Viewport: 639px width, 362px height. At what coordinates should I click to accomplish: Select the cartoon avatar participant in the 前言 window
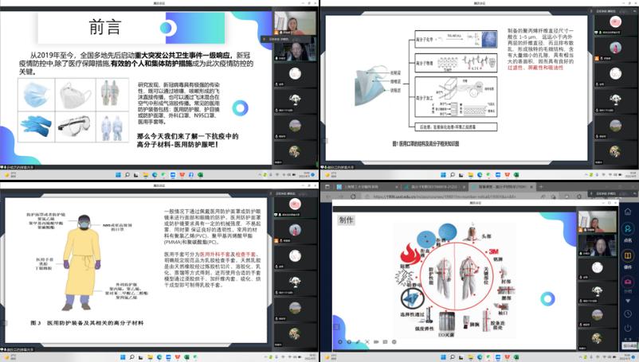click(295, 99)
